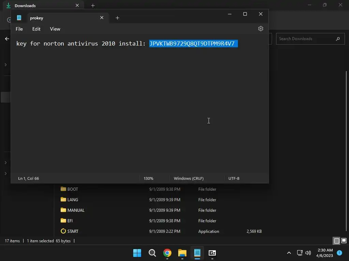Image resolution: width=349 pixels, height=261 pixels.
Task: Click the Search Downloads field
Action: point(310,39)
